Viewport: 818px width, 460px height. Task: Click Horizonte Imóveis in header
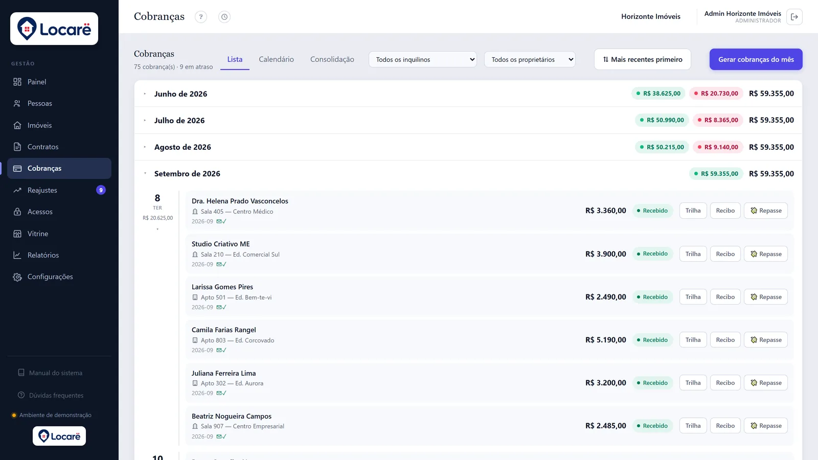[651, 16]
